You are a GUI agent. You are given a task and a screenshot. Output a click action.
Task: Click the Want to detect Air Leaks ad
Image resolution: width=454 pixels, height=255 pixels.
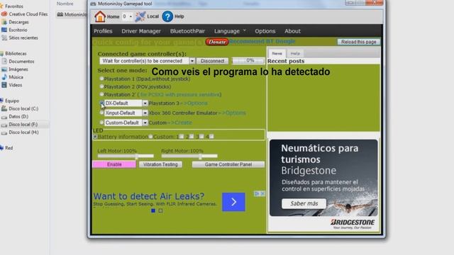pos(149,196)
